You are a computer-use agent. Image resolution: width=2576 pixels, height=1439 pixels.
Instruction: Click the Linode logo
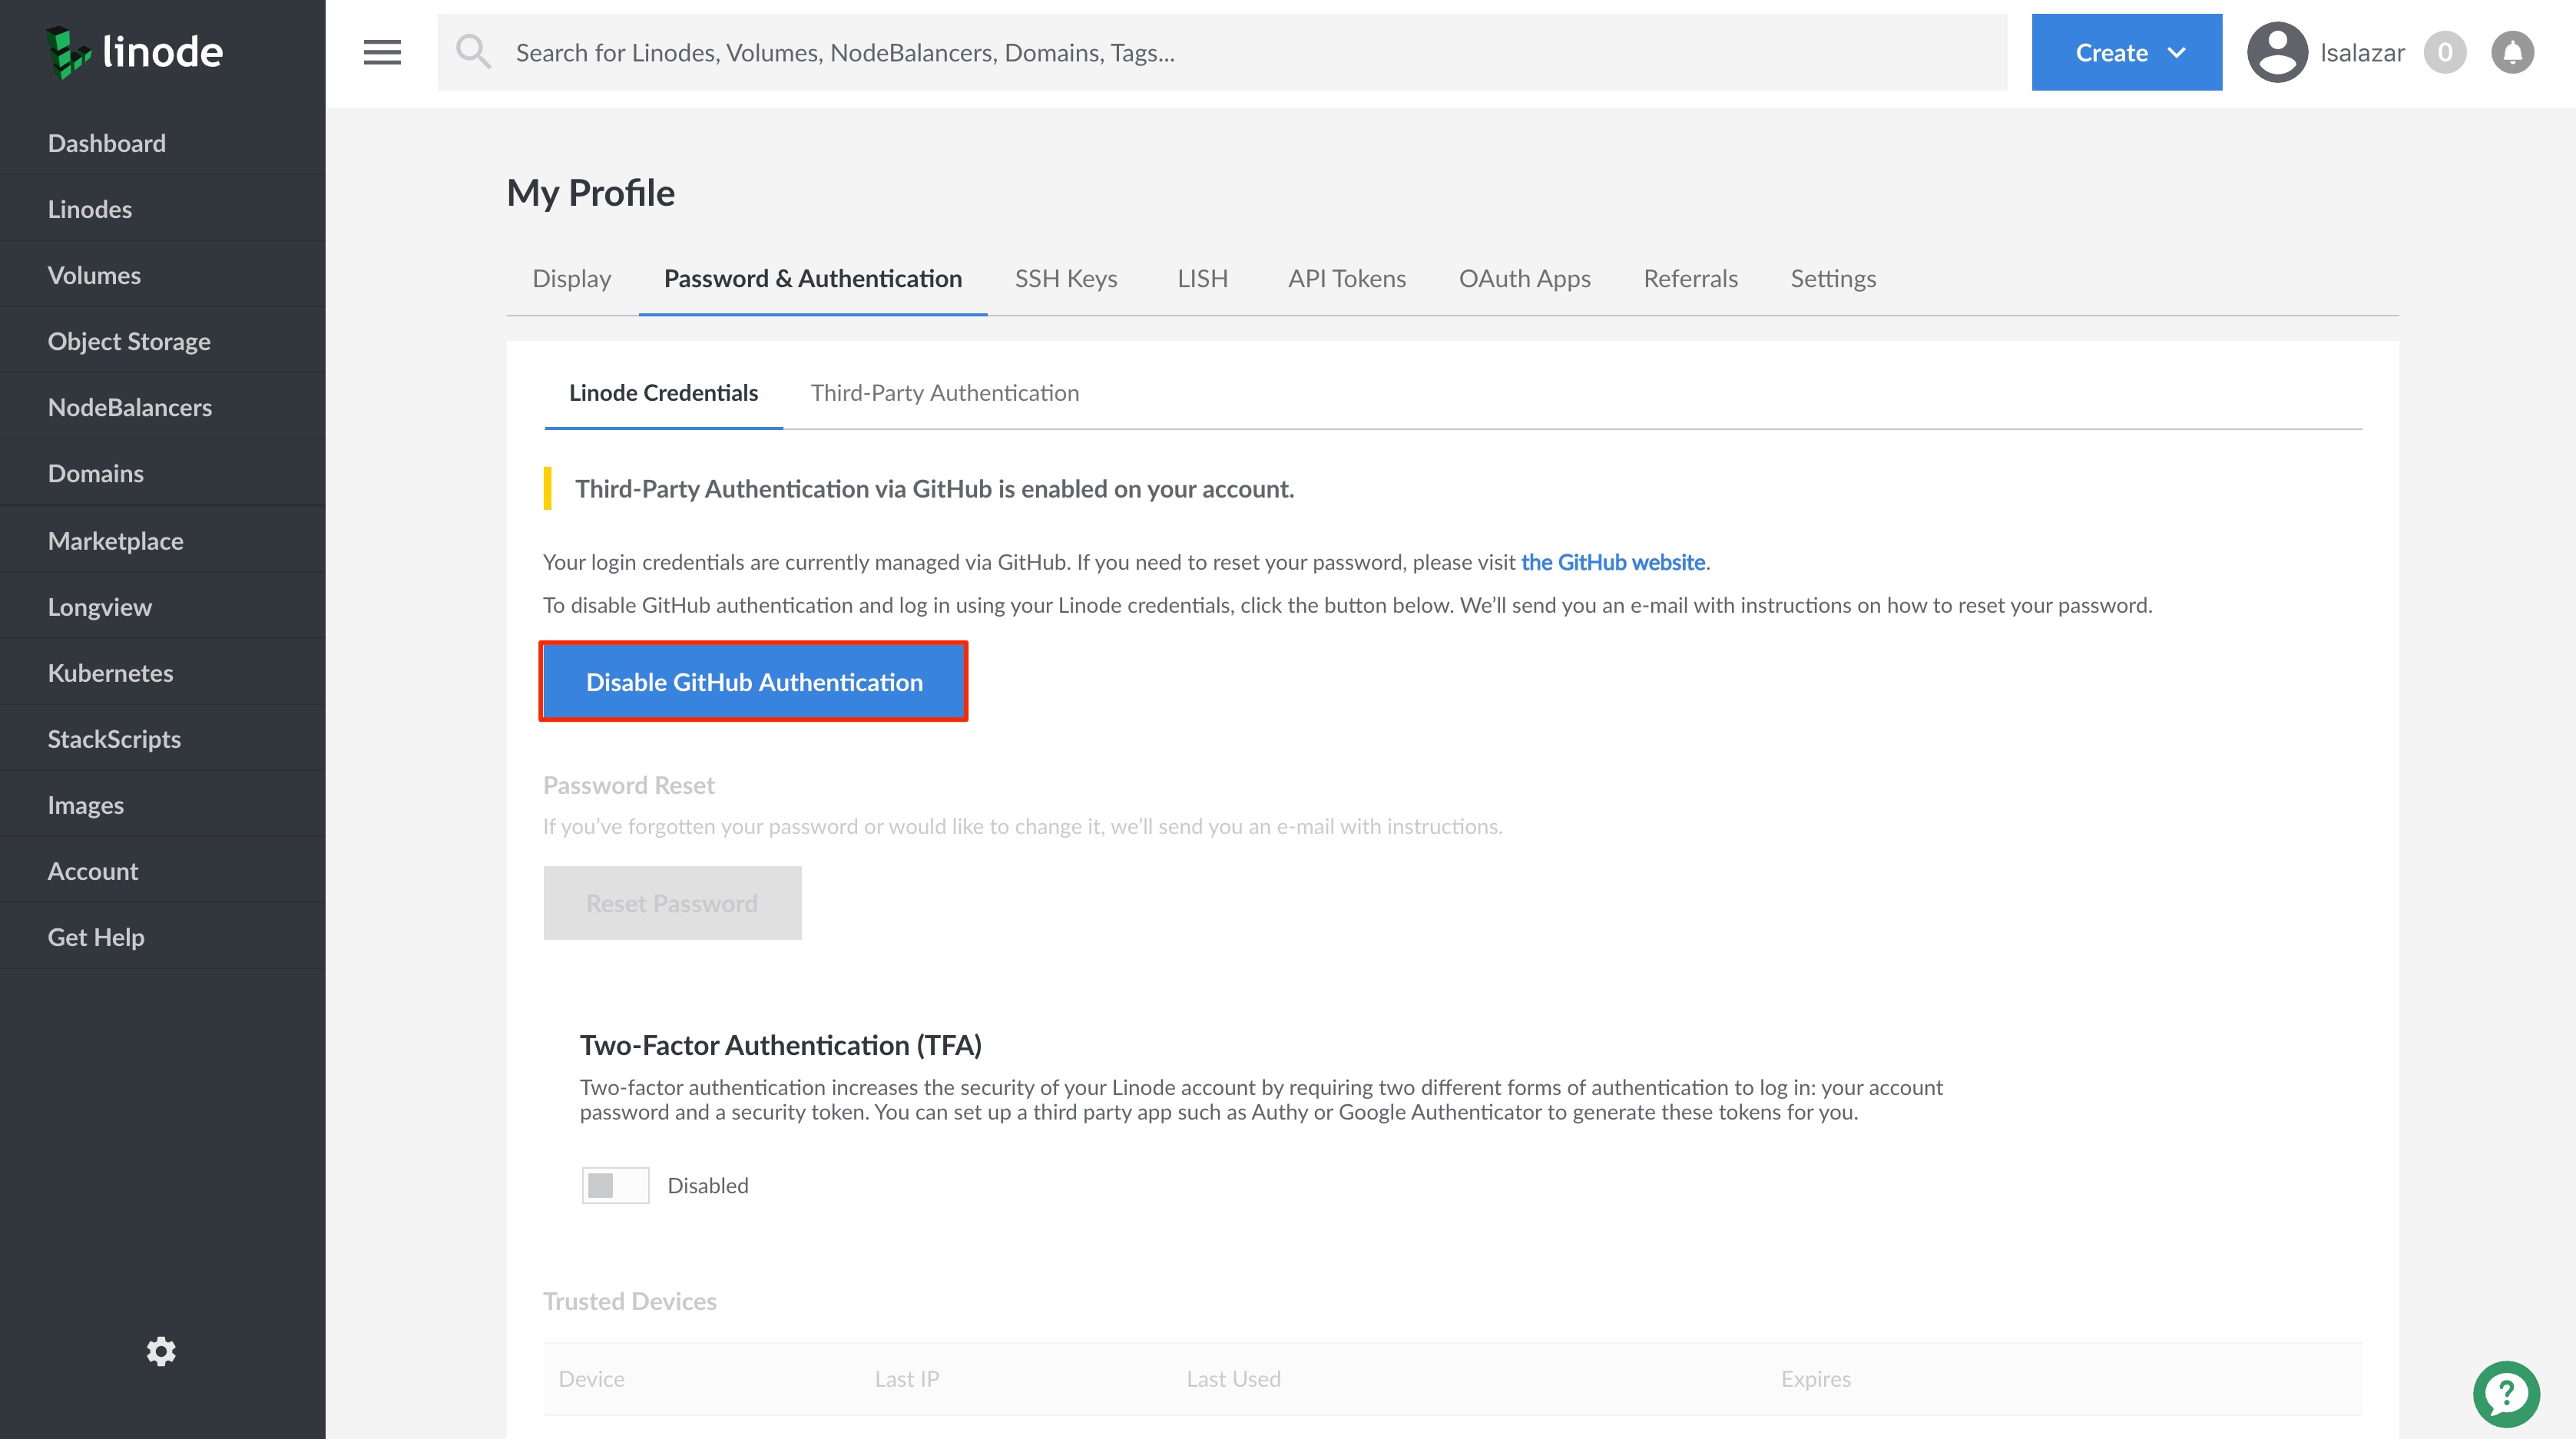(x=134, y=52)
